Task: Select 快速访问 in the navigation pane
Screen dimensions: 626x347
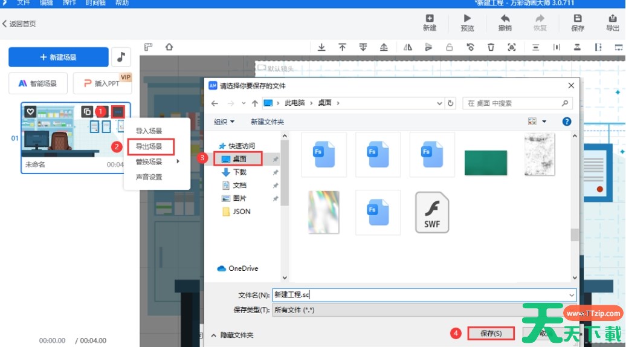Action: (x=237, y=146)
